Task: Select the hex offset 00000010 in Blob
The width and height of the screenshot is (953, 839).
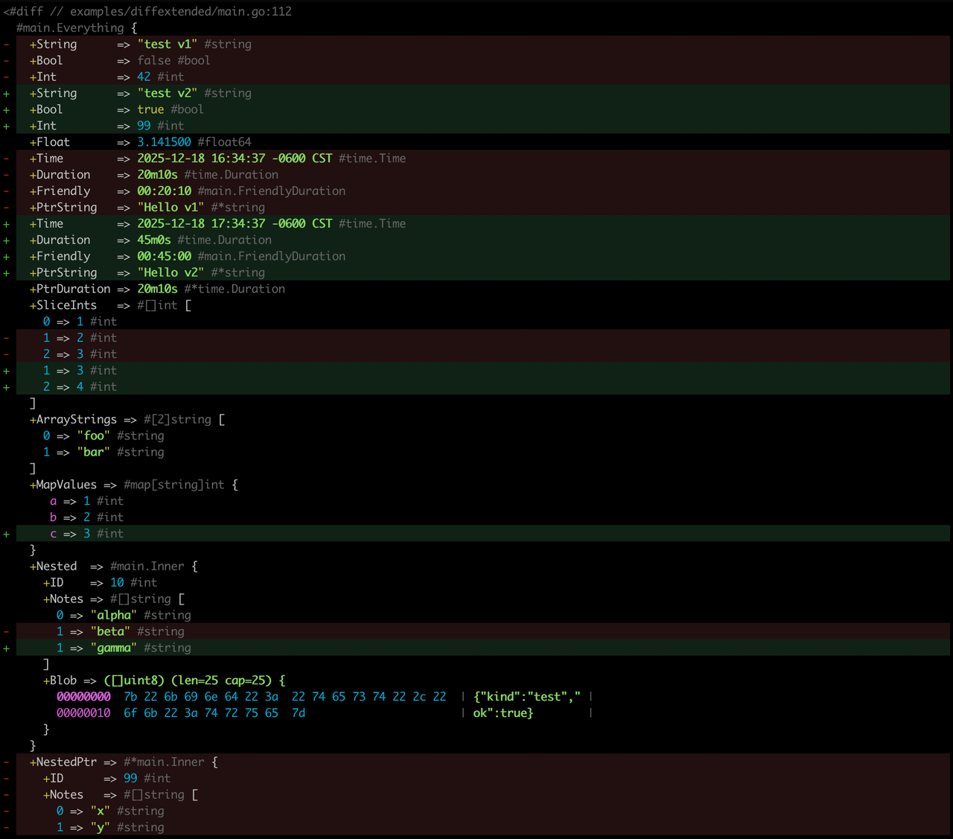Action: click(x=83, y=712)
